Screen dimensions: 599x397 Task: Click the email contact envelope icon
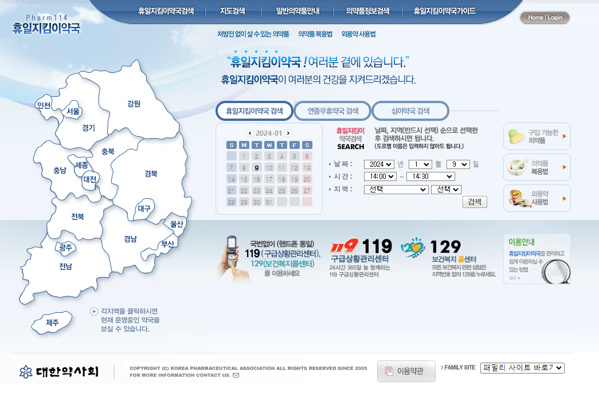pos(236,375)
